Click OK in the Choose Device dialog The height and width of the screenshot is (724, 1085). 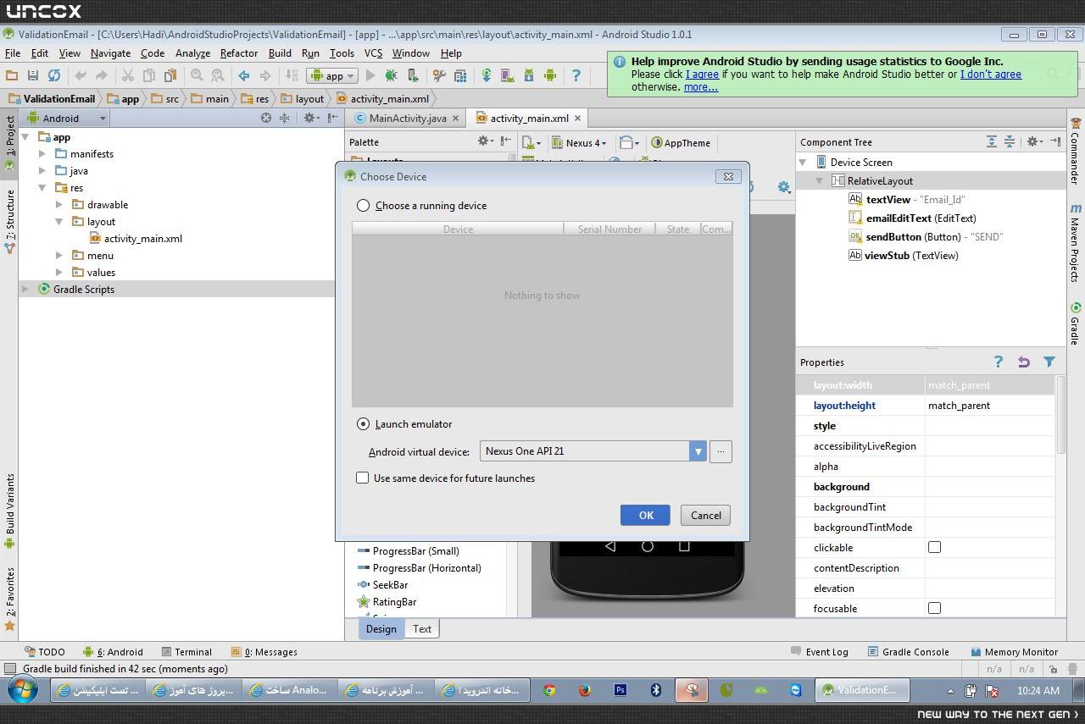click(x=645, y=515)
